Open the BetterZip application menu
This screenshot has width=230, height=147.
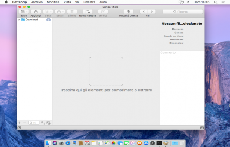(x=20, y=2)
